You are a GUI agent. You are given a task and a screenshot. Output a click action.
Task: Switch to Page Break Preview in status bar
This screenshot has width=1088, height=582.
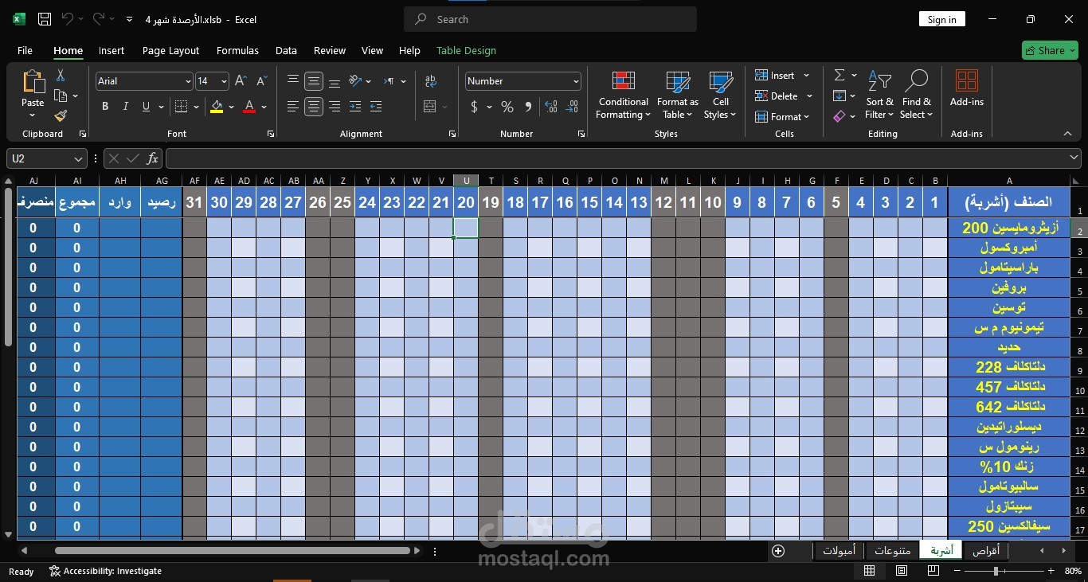point(933,571)
